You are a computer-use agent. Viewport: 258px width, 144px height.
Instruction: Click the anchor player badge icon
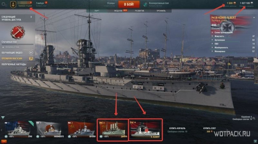tap(13, 4)
